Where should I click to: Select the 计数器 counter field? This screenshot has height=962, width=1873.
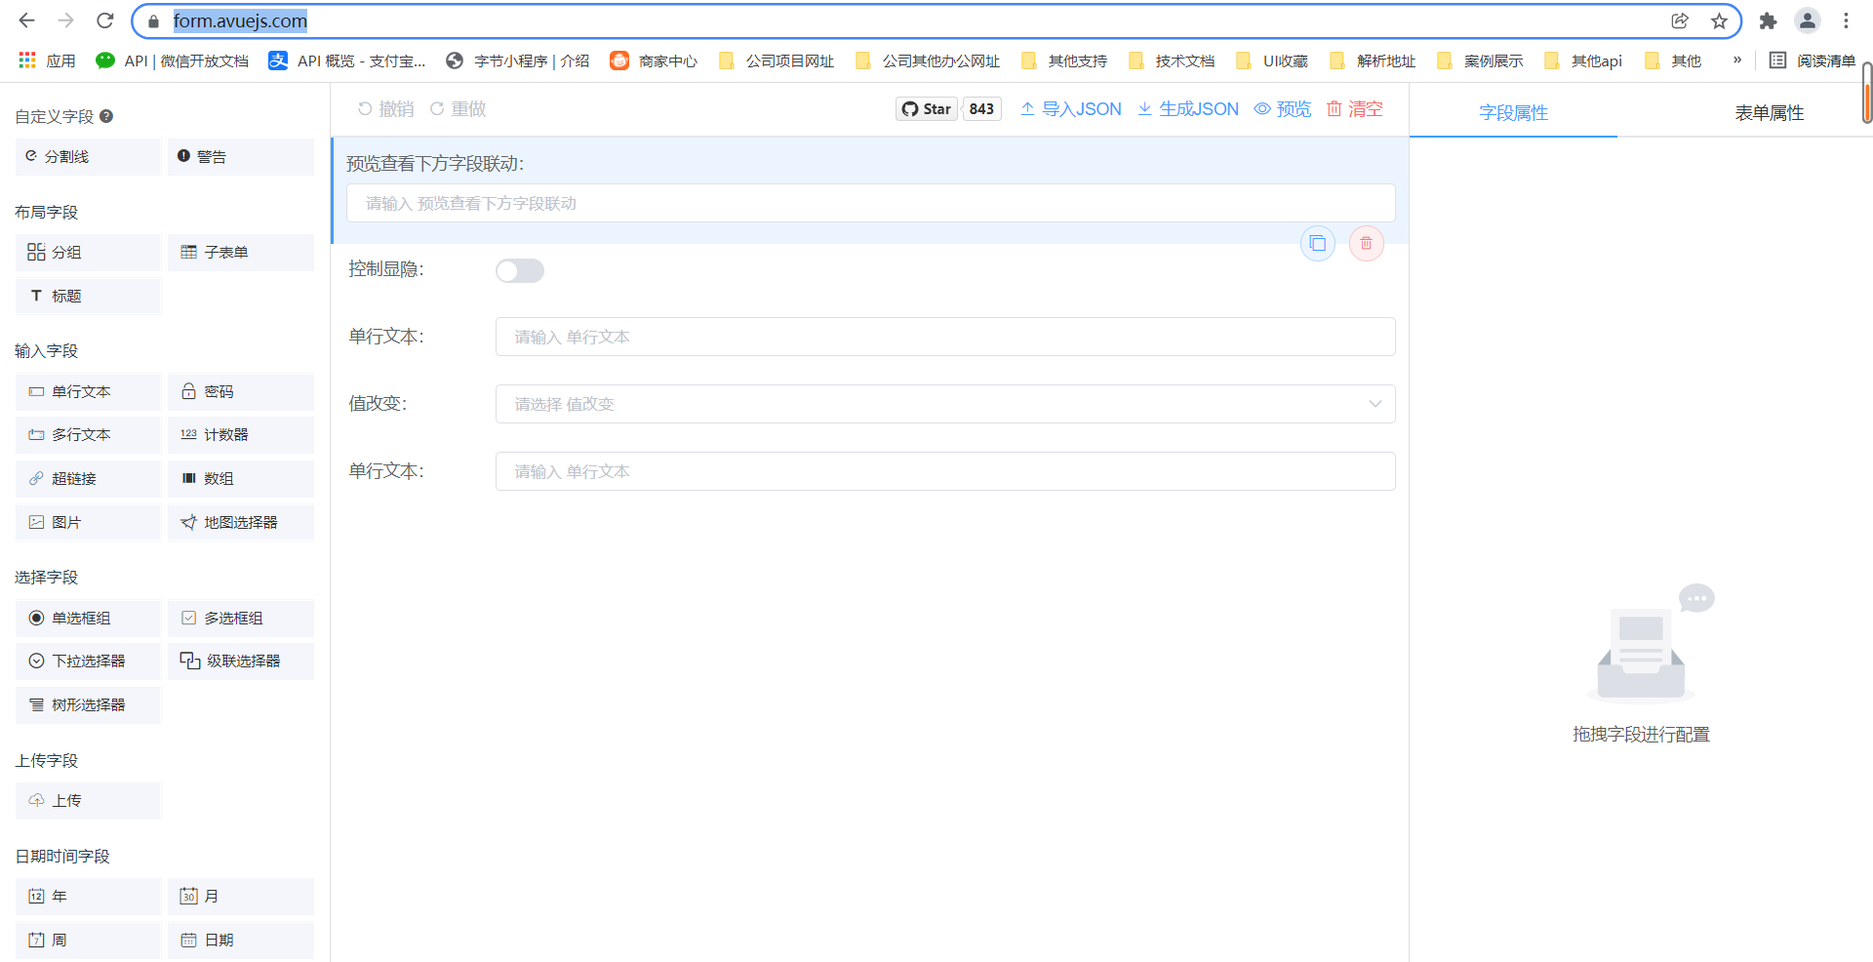pyautogui.click(x=240, y=434)
